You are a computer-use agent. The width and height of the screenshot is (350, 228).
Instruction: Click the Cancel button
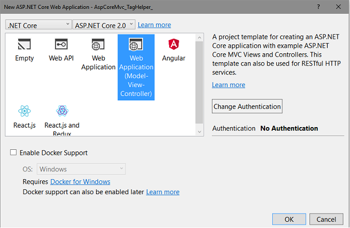[x=326, y=219]
